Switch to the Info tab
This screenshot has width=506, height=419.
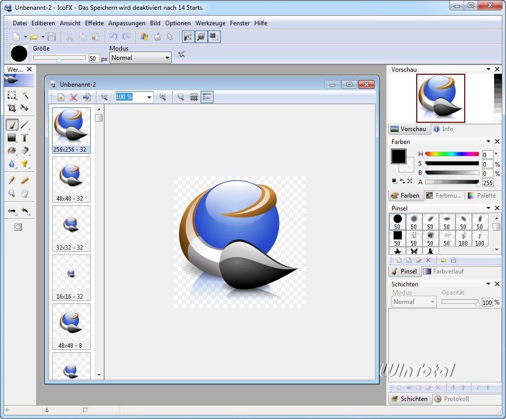[444, 129]
